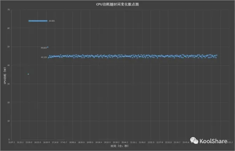235x151 pixels.
Task: Click the 64.005 data label
Action: [x=52, y=21]
